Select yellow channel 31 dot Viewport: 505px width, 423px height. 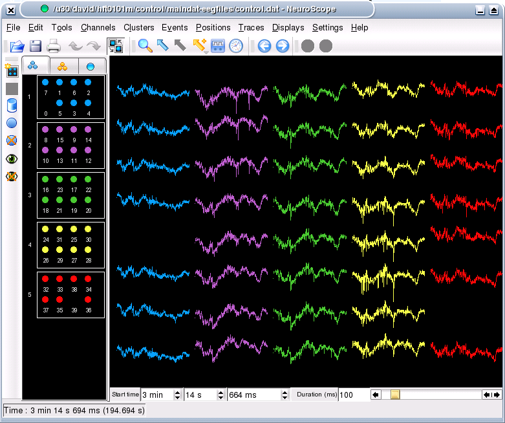coord(59,229)
